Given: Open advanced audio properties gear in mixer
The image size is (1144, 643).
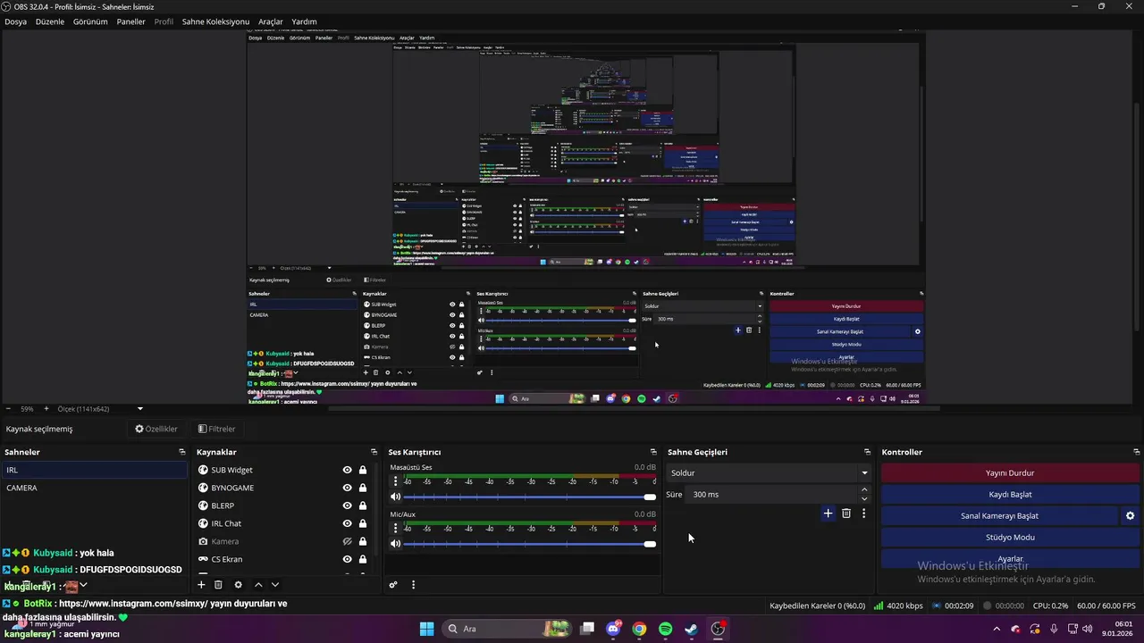Looking at the screenshot, I should click(393, 585).
